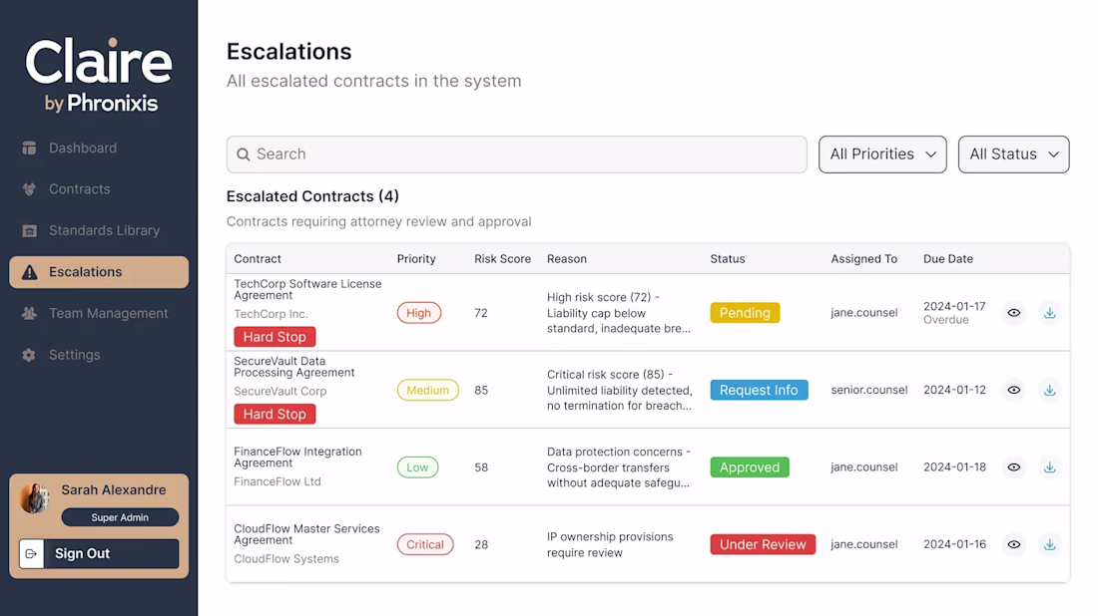Click the Super Admin role badge
The width and height of the screenshot is (1098, 616).
tap(120, 517)
